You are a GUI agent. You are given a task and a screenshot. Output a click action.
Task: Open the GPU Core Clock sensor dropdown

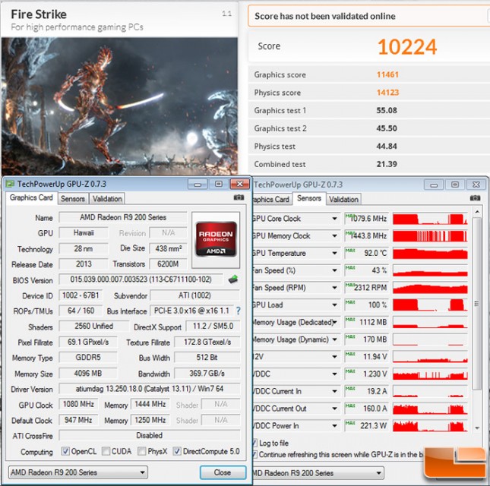334,219
